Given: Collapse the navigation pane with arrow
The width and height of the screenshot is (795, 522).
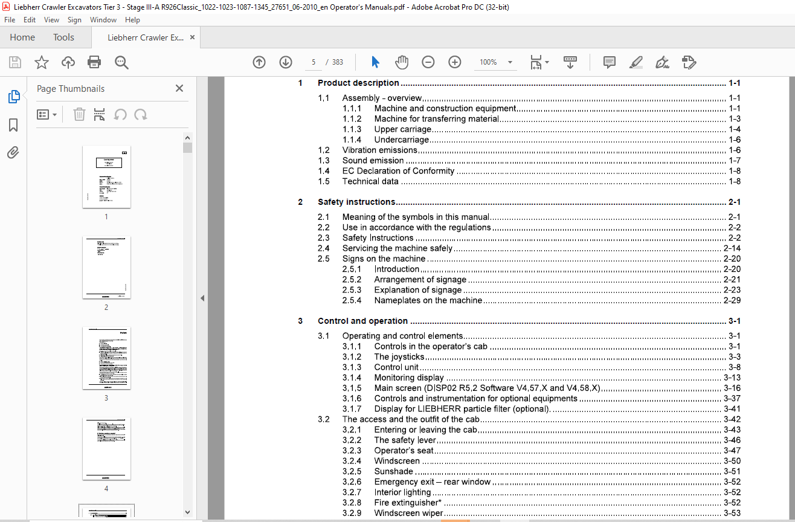Looking at the screenshot, I should [x=202, y=298].
